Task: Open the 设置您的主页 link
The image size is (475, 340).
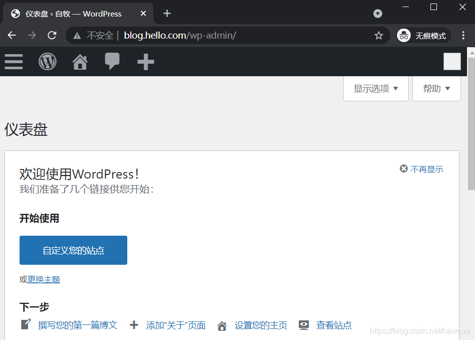Action: pos(261,325)
